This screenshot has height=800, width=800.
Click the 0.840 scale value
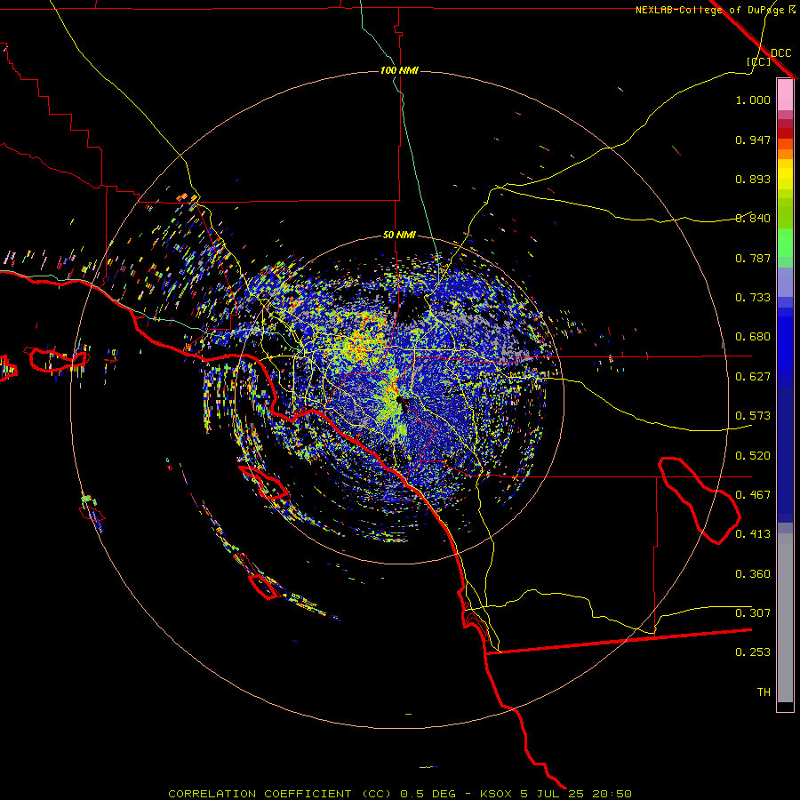753,219
